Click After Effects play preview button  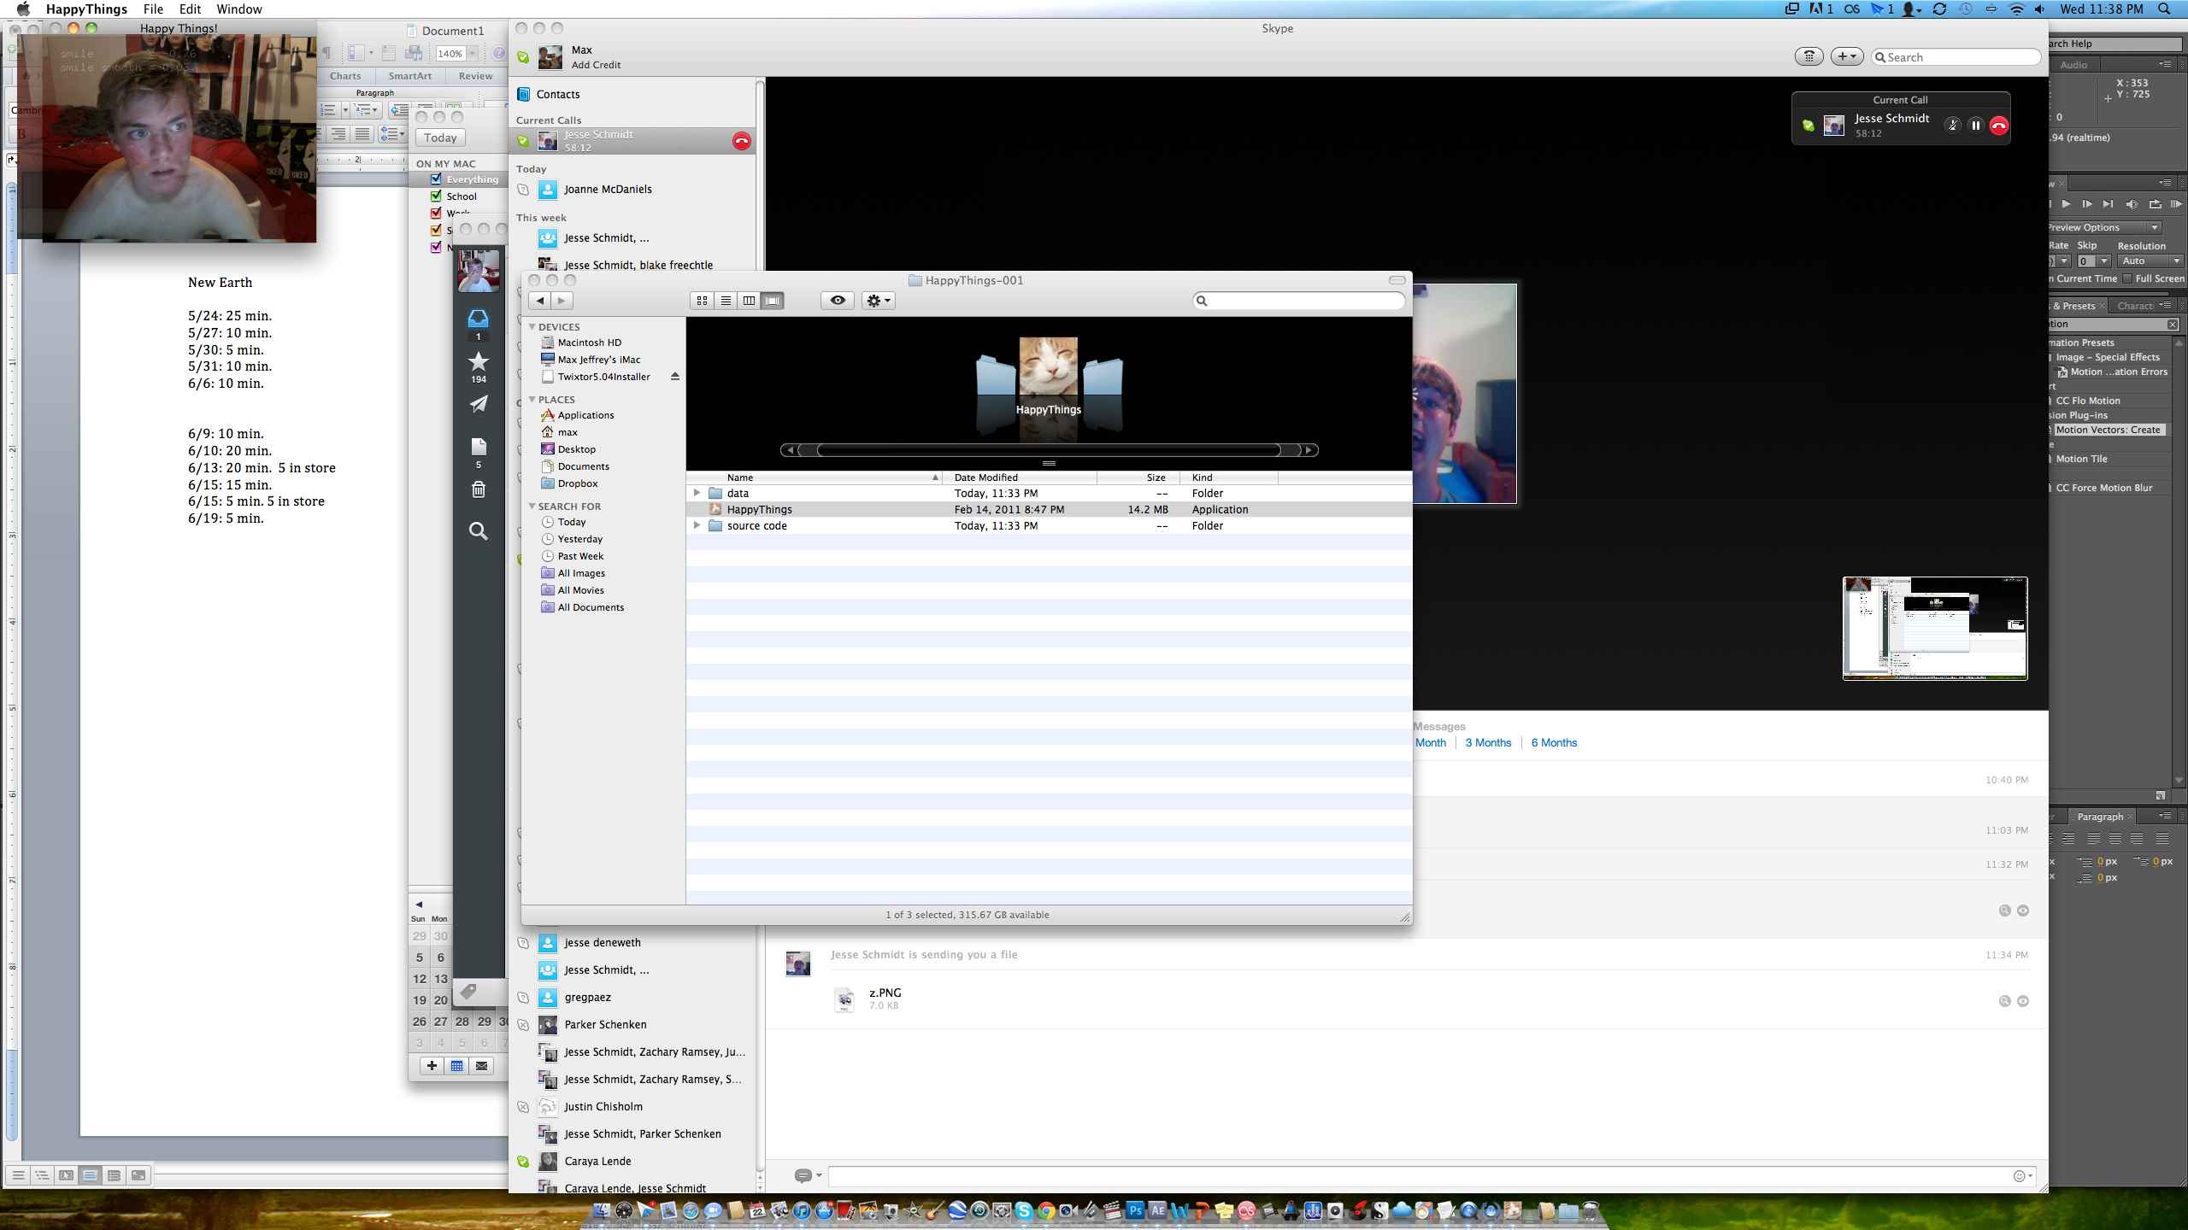(2066, 204)
